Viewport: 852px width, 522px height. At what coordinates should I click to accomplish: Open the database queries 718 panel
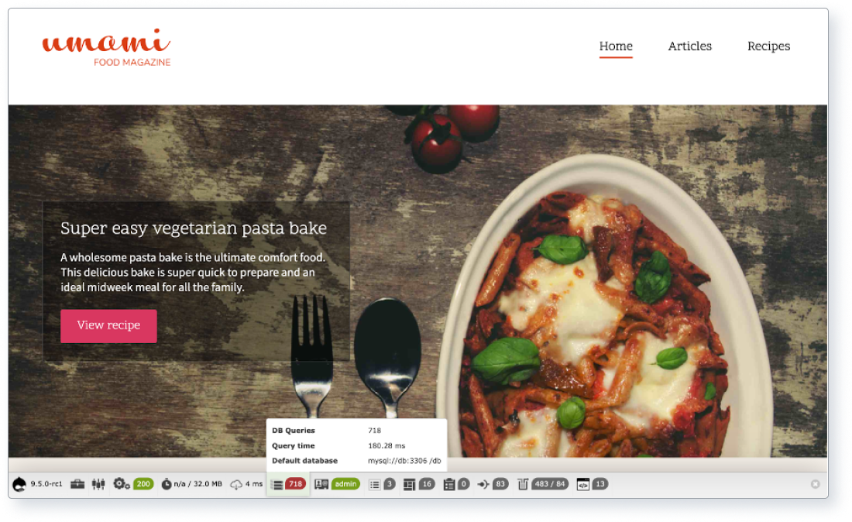tap(288, 484)
